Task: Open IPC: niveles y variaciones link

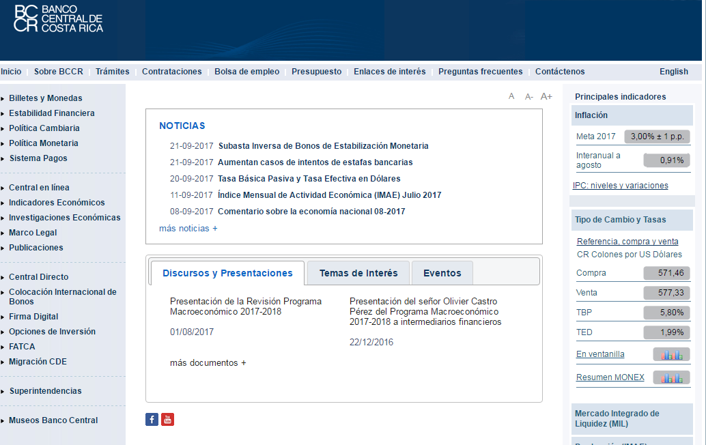Action: tap(621, 186)
